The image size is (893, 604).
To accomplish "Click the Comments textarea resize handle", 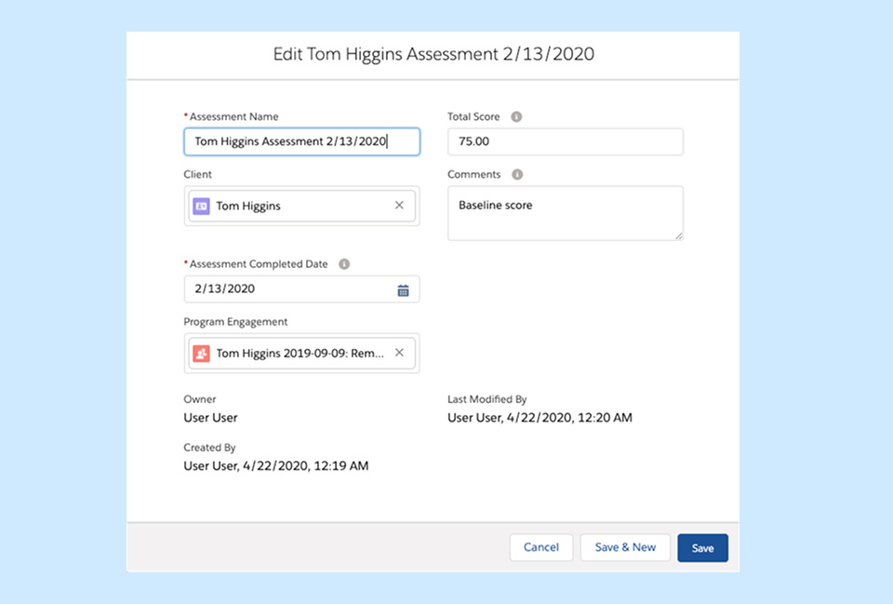I will point(678,235).
